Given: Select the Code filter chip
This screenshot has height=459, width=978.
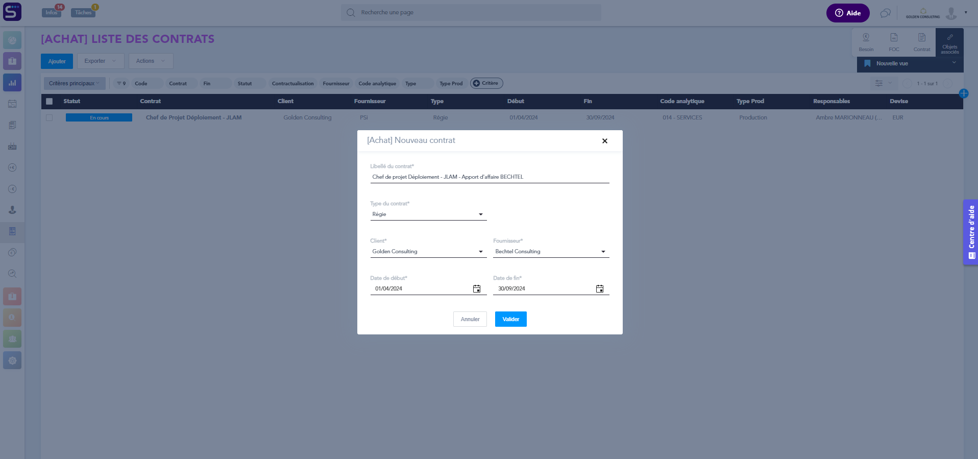Looking at the screenshot, I should tap(148, 83).
